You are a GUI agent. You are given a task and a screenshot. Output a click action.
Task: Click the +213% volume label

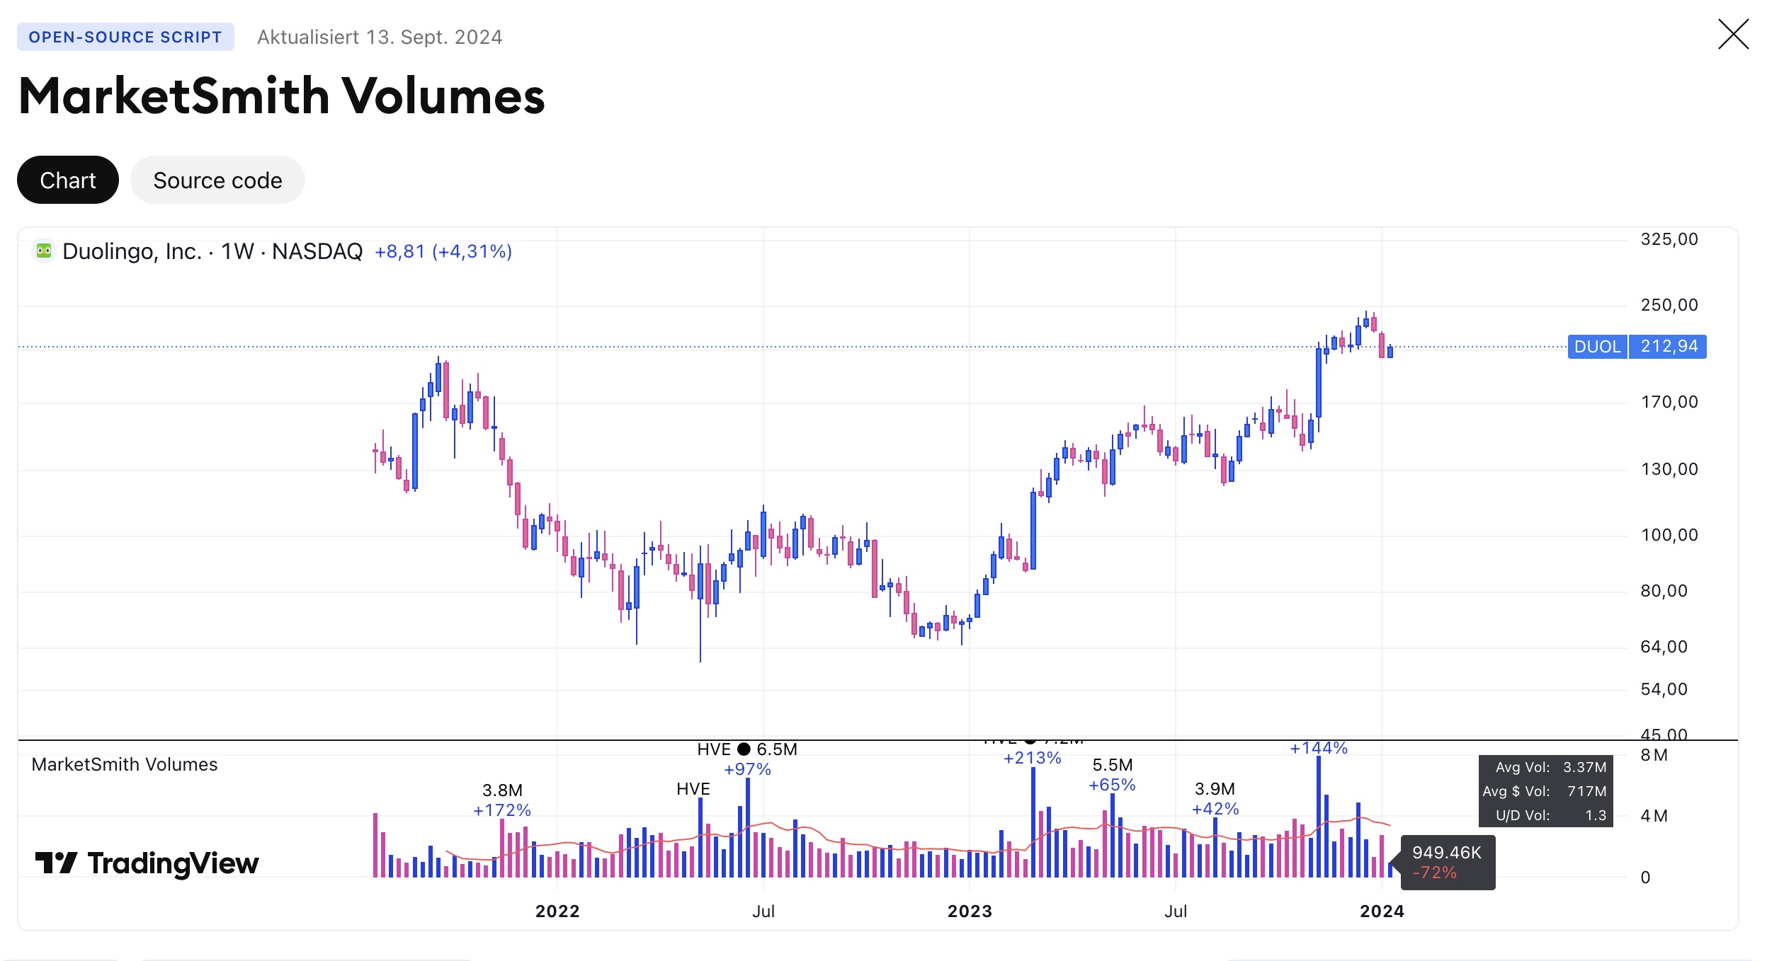1032,758
